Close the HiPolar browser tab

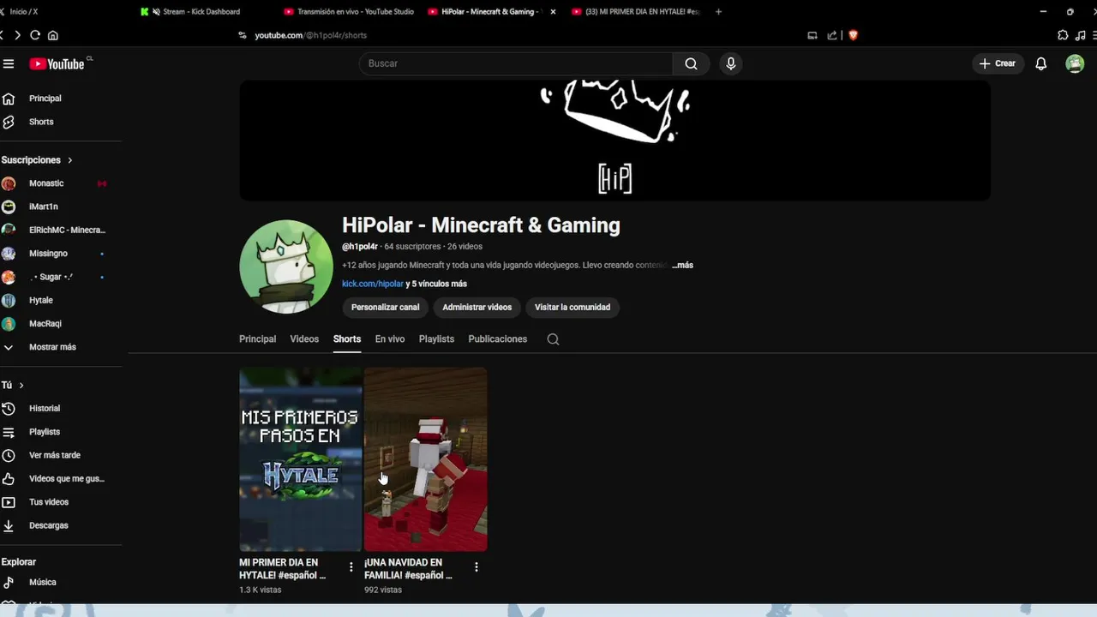pyautogui.click(x=553, y=12)
